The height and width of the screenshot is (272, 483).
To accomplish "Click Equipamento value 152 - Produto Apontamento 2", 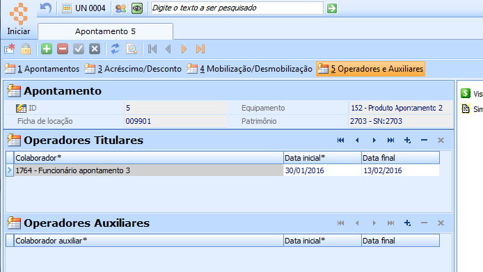I will pos(400,108).
